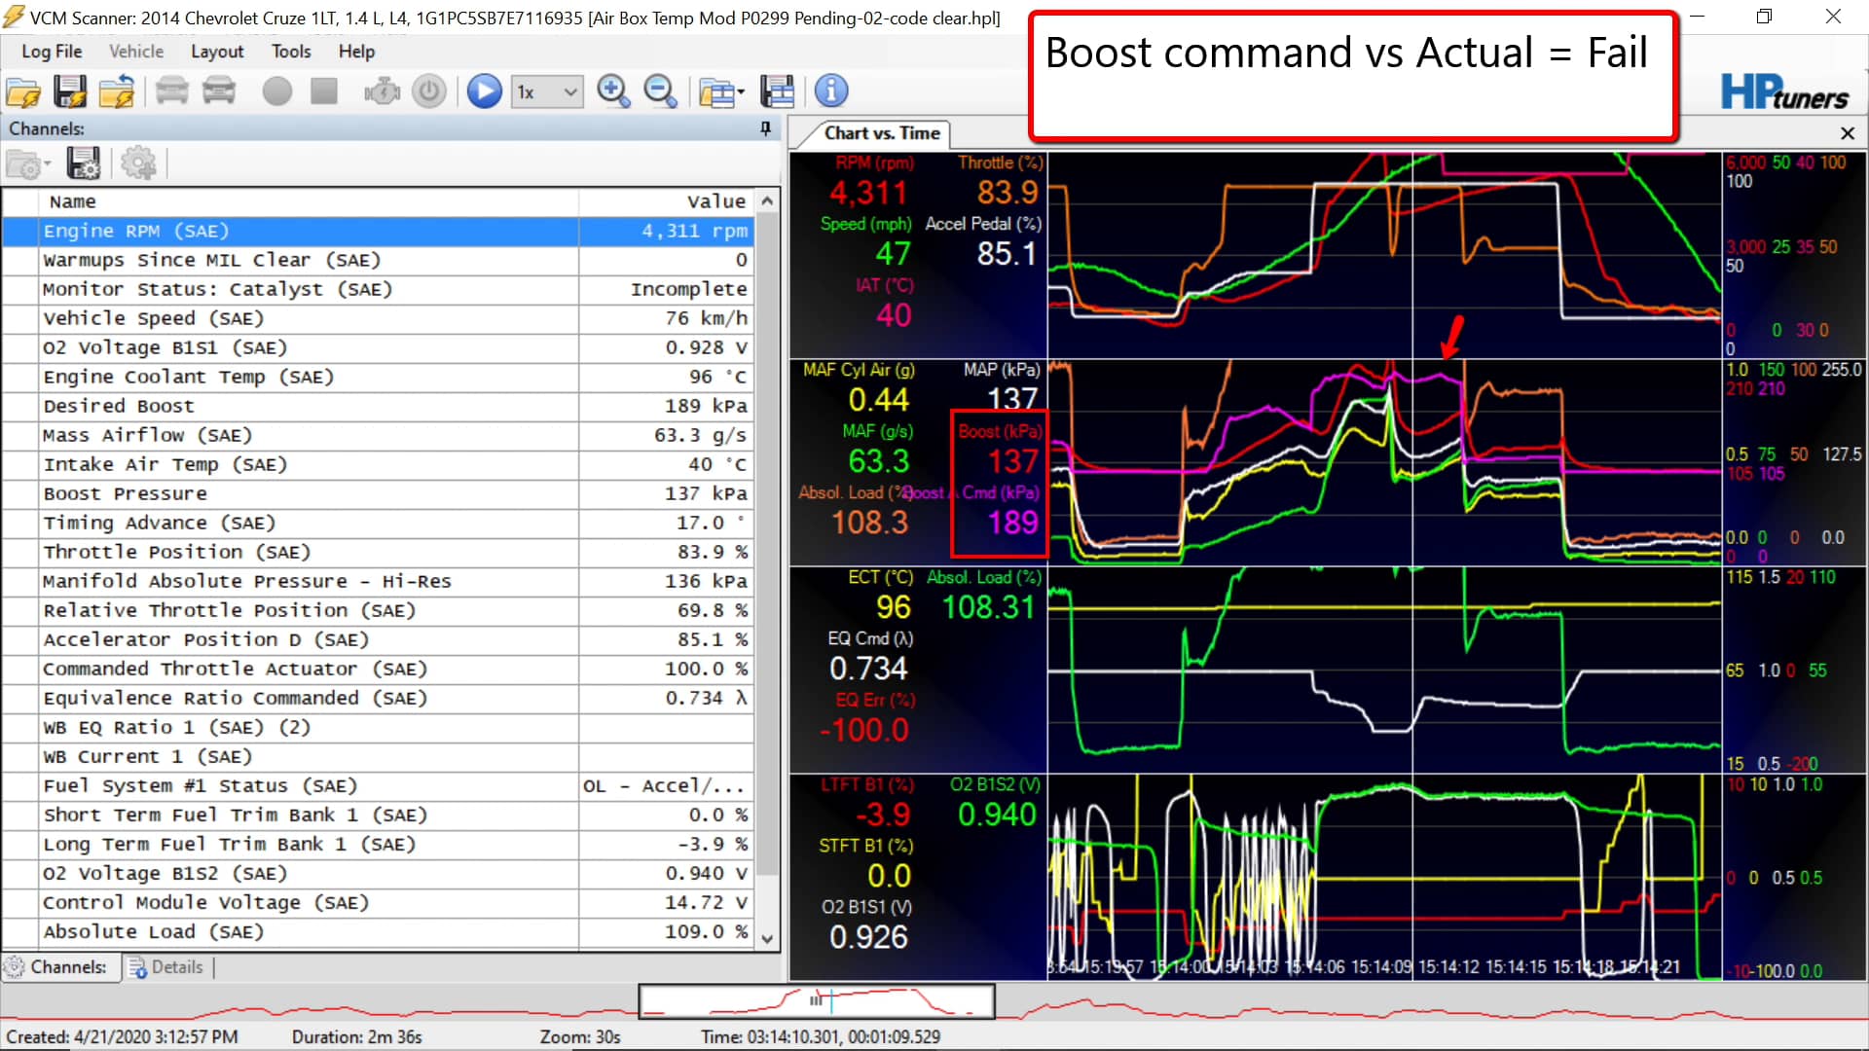The width and height of the screenshot is (1869, 1051).
Task: Select the Mass Airflow (SAE) row
Action: pos(377,435)
